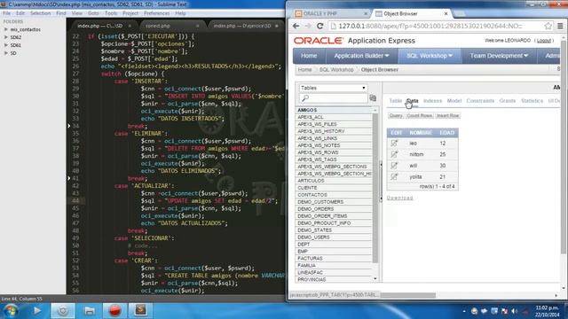Close the Object Browser tab
This screenshot has width=568, height=319.
coord(446,13)
